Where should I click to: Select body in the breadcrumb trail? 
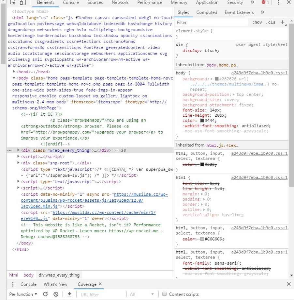(28, 275)
